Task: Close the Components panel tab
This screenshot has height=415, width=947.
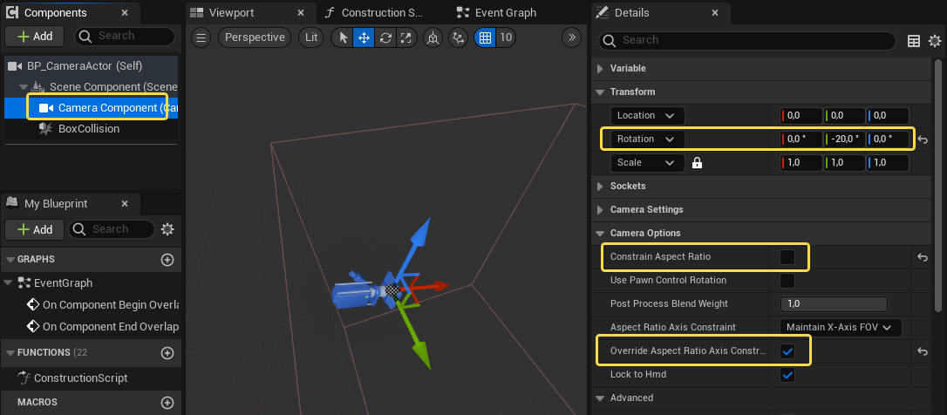Action: (125, 13)
